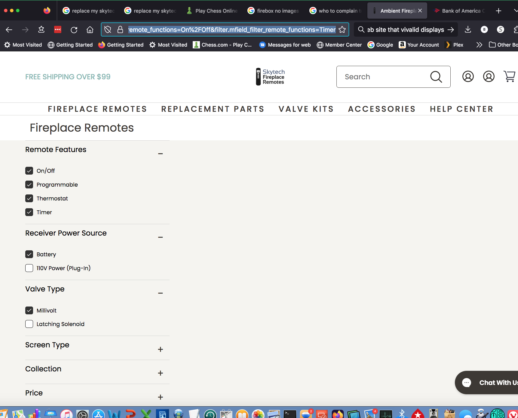Click the browser URL address field

pyautogui.click(x=232, y=29)
